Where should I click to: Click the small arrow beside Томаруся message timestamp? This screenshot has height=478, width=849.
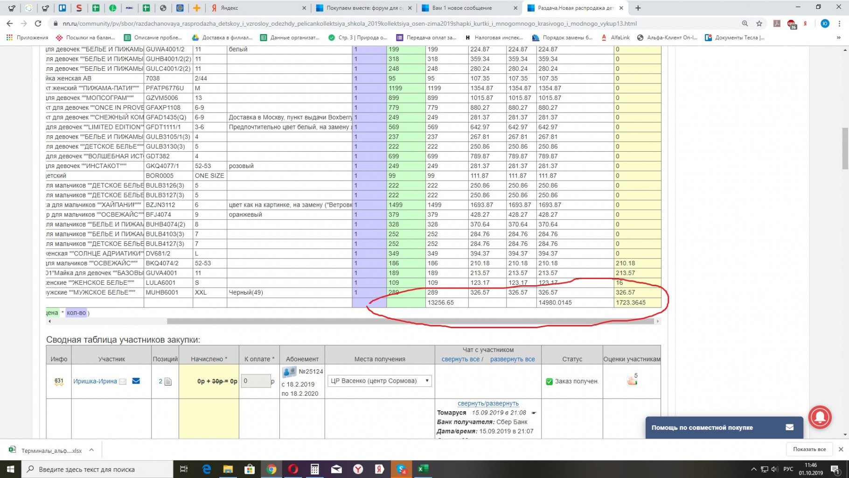click(534, 413)
